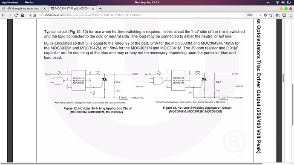Open the Firefox home page
294x165 pixels.
click(x=23, y=15)
